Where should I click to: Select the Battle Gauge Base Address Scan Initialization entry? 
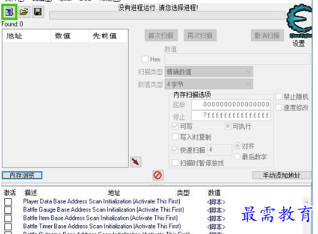click(x=103, y=209)
